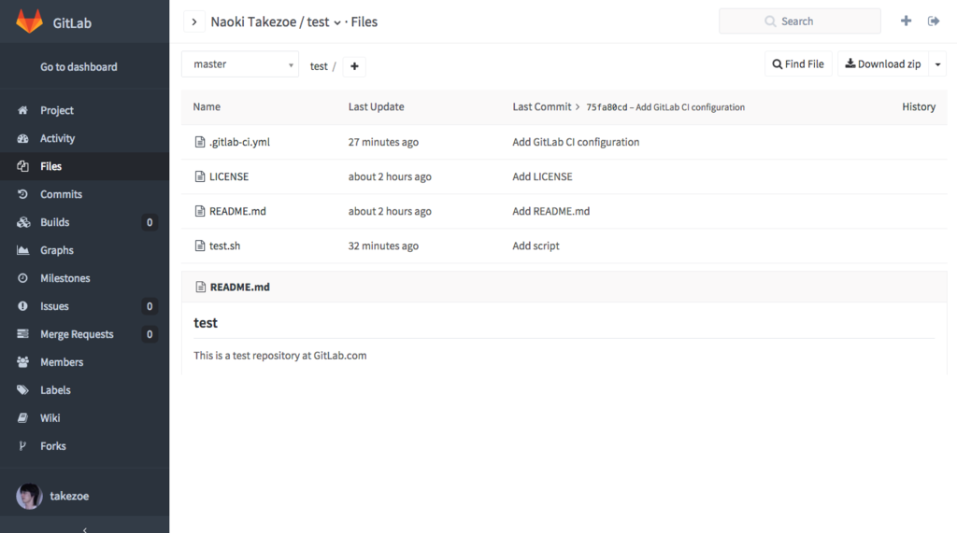The height and width of the screenshot is (533, 957).
Task: Click the GitLab fox logo
Action: pyautogui.click(x=29, y=21)
